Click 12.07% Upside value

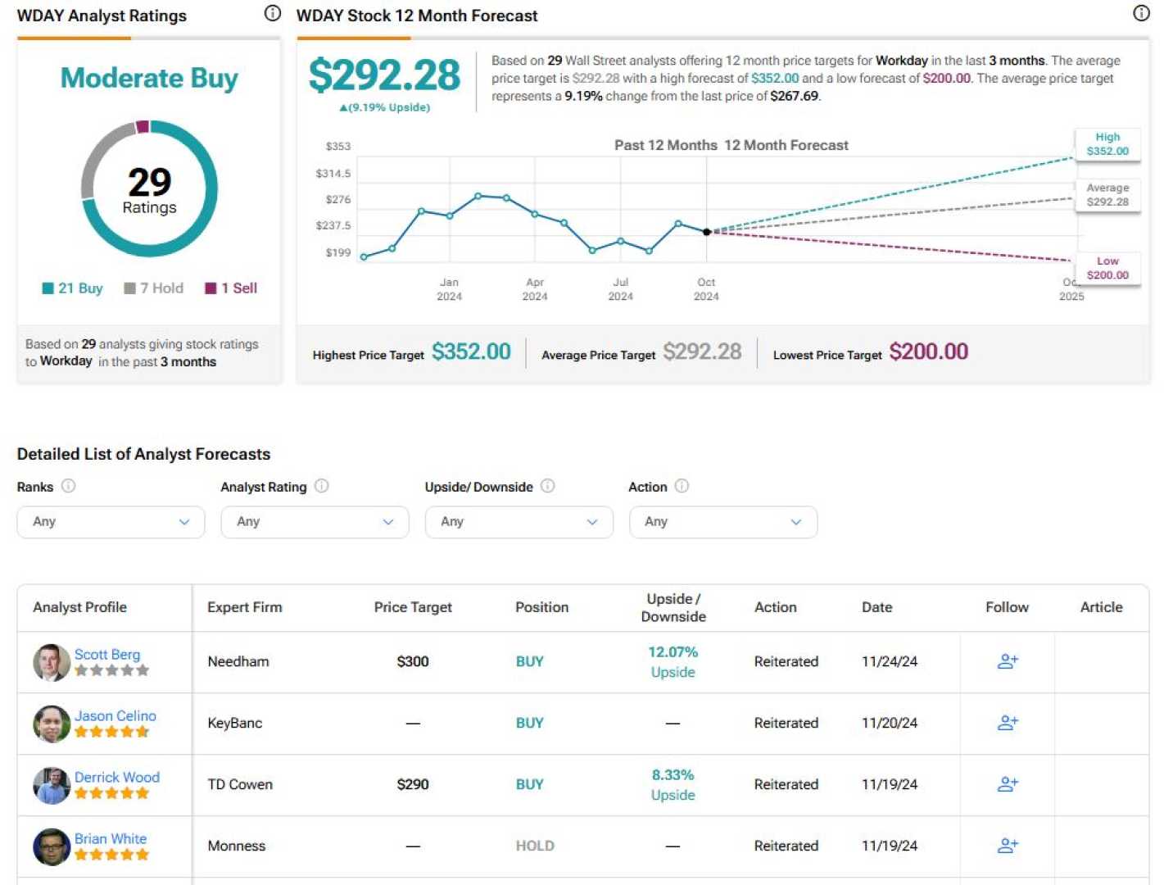(x=673, y=662)
